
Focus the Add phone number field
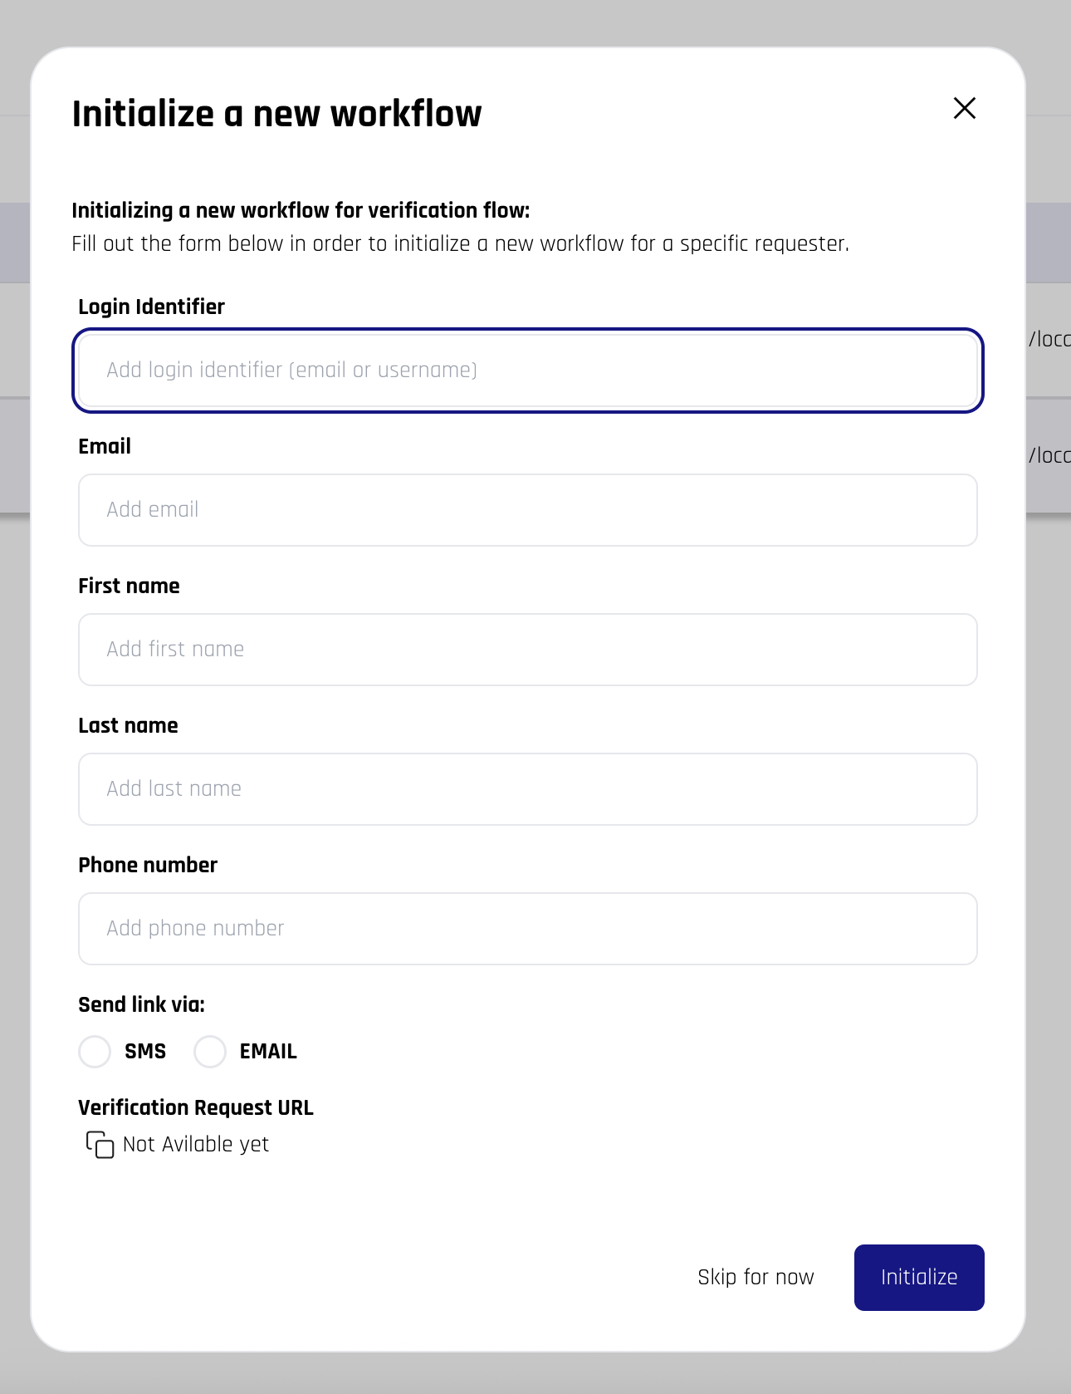[x=528, y=929]
